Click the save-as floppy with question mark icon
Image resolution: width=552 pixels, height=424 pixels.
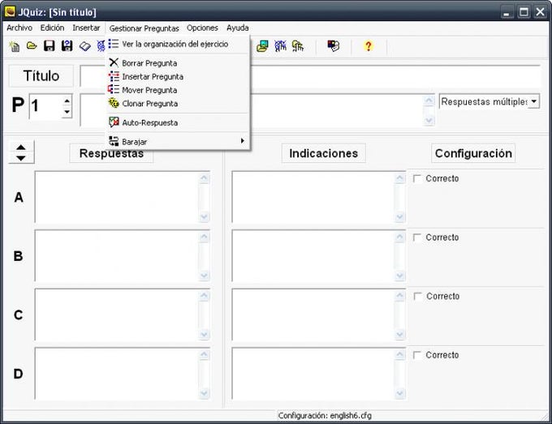click(x=67, y=45)
